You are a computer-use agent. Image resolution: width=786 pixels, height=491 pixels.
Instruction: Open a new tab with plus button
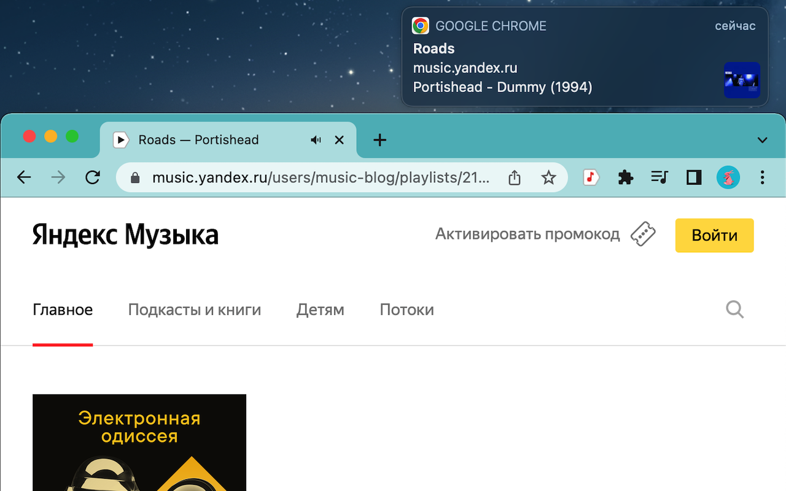[379, 140]
